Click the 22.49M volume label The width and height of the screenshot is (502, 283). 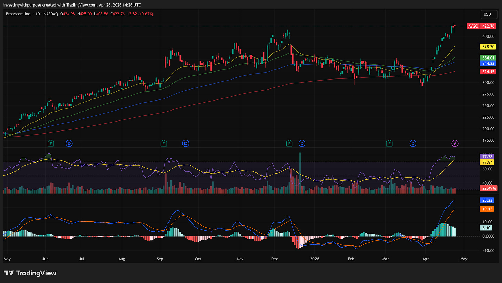coord(488,188)
